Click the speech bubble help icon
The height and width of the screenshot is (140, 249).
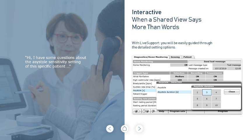pyautogui.click(x=153, y=111)
